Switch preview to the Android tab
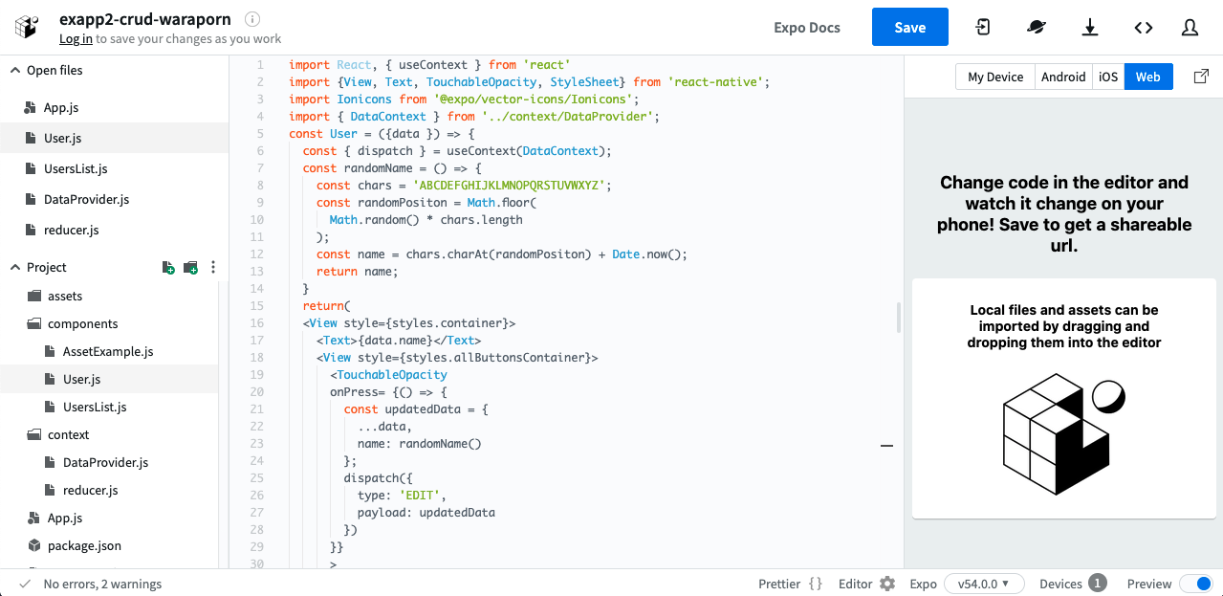The height and width of the screenshot is (596, 1223). (x=1063, y=77)
